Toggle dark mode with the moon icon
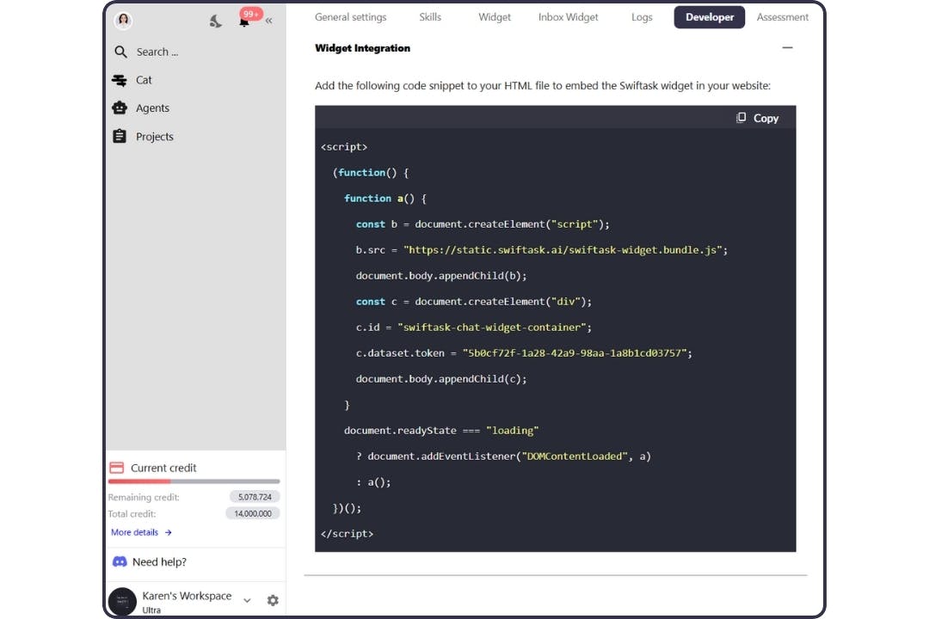Screen dimensions: 929x619 click(x=216, y=21)
